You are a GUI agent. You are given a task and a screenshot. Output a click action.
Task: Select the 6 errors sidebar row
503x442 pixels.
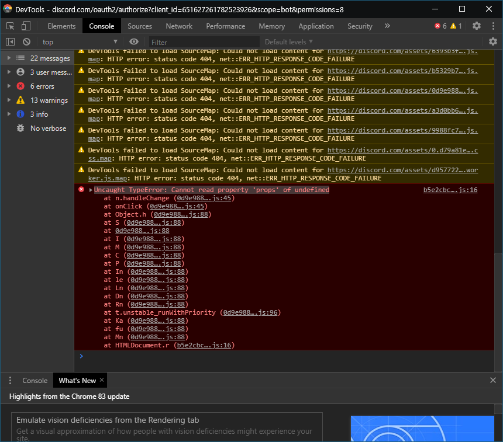point(37,86)
